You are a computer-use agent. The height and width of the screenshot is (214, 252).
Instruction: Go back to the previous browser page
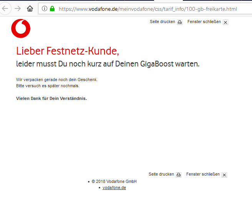tap(5, 8)
